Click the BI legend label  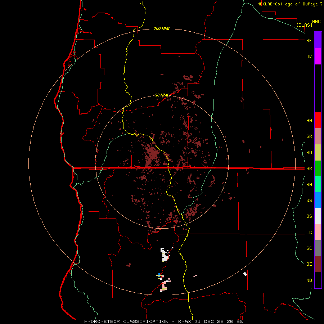[x=309, y=264]
